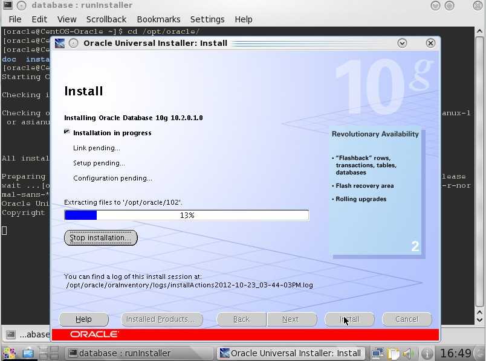Click the Next button in installer
Image resolution: width=486 pixels, height=361 pixels.
292,319
